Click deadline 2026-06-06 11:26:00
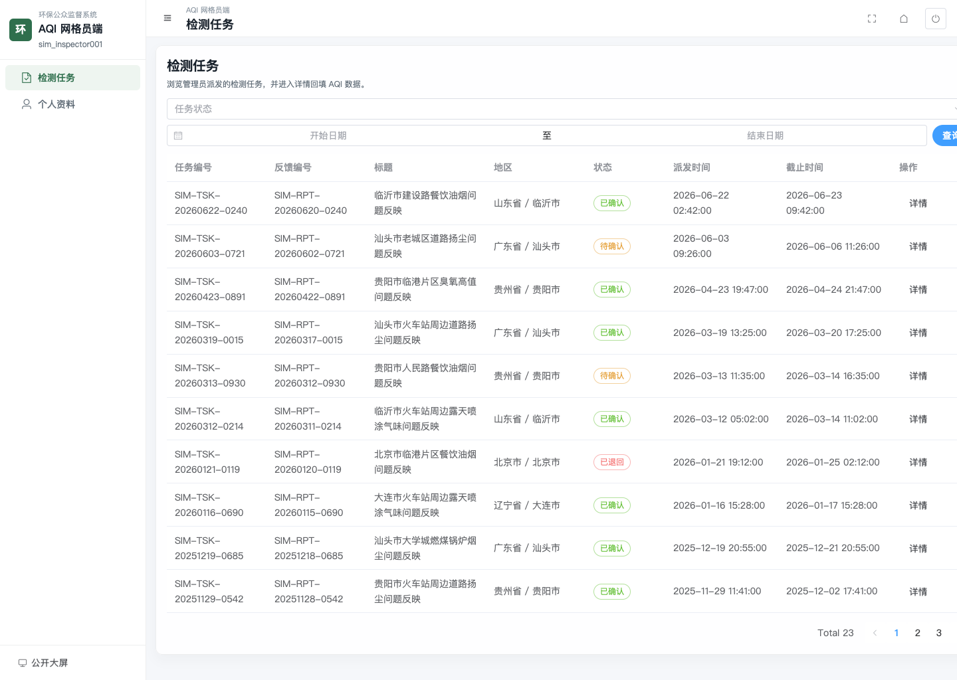The height and width of the screenshot is (680, 957). click(833, 246)
